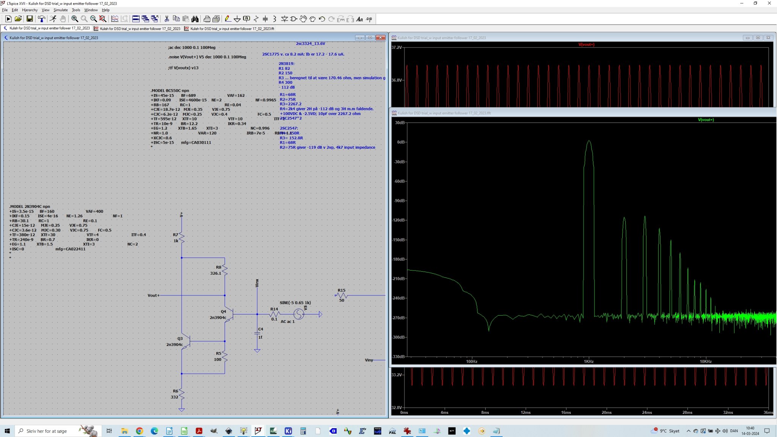
Task: Select the Move hand tool
Action: pyautogui.click(x=303, y=19)
